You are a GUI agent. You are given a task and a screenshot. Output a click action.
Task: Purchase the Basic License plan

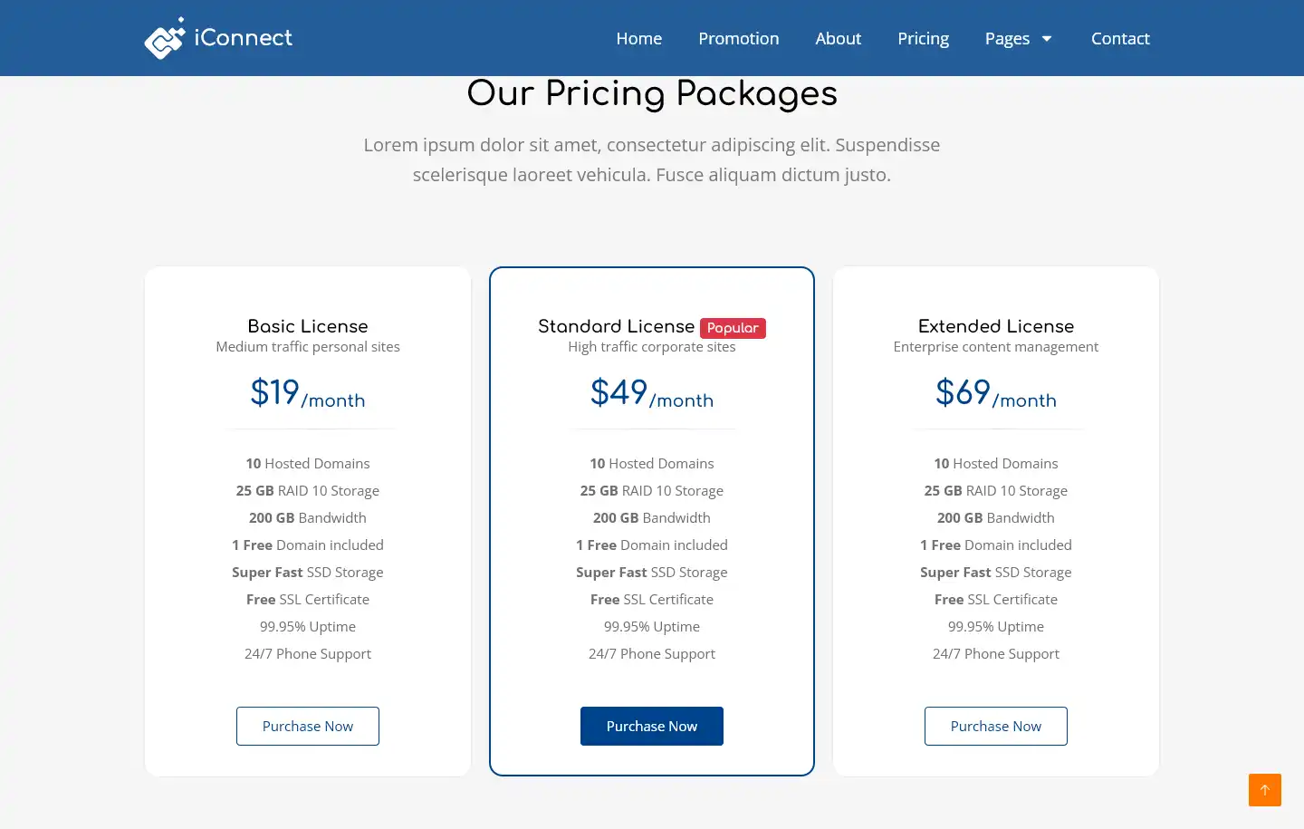click(x=308, y=726)
